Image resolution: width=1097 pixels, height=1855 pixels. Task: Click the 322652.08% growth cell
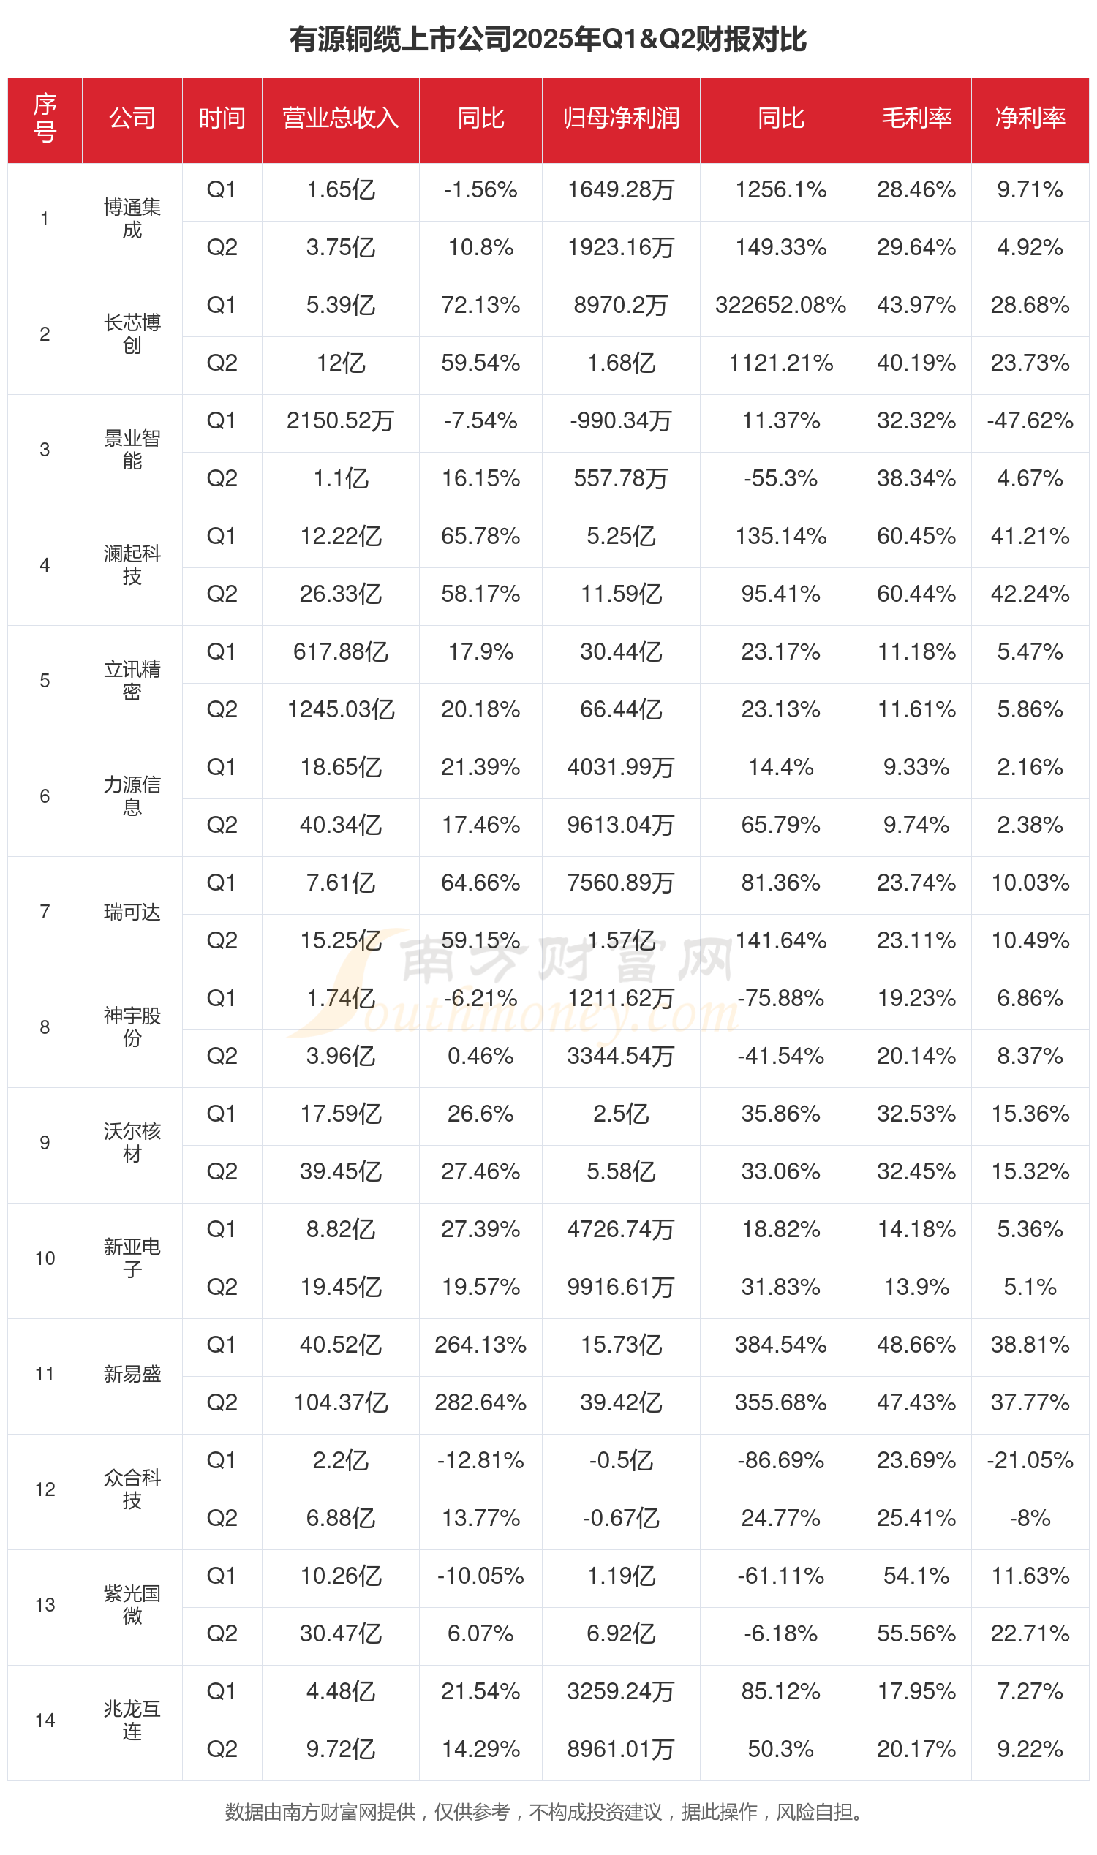tap(780, 305)
